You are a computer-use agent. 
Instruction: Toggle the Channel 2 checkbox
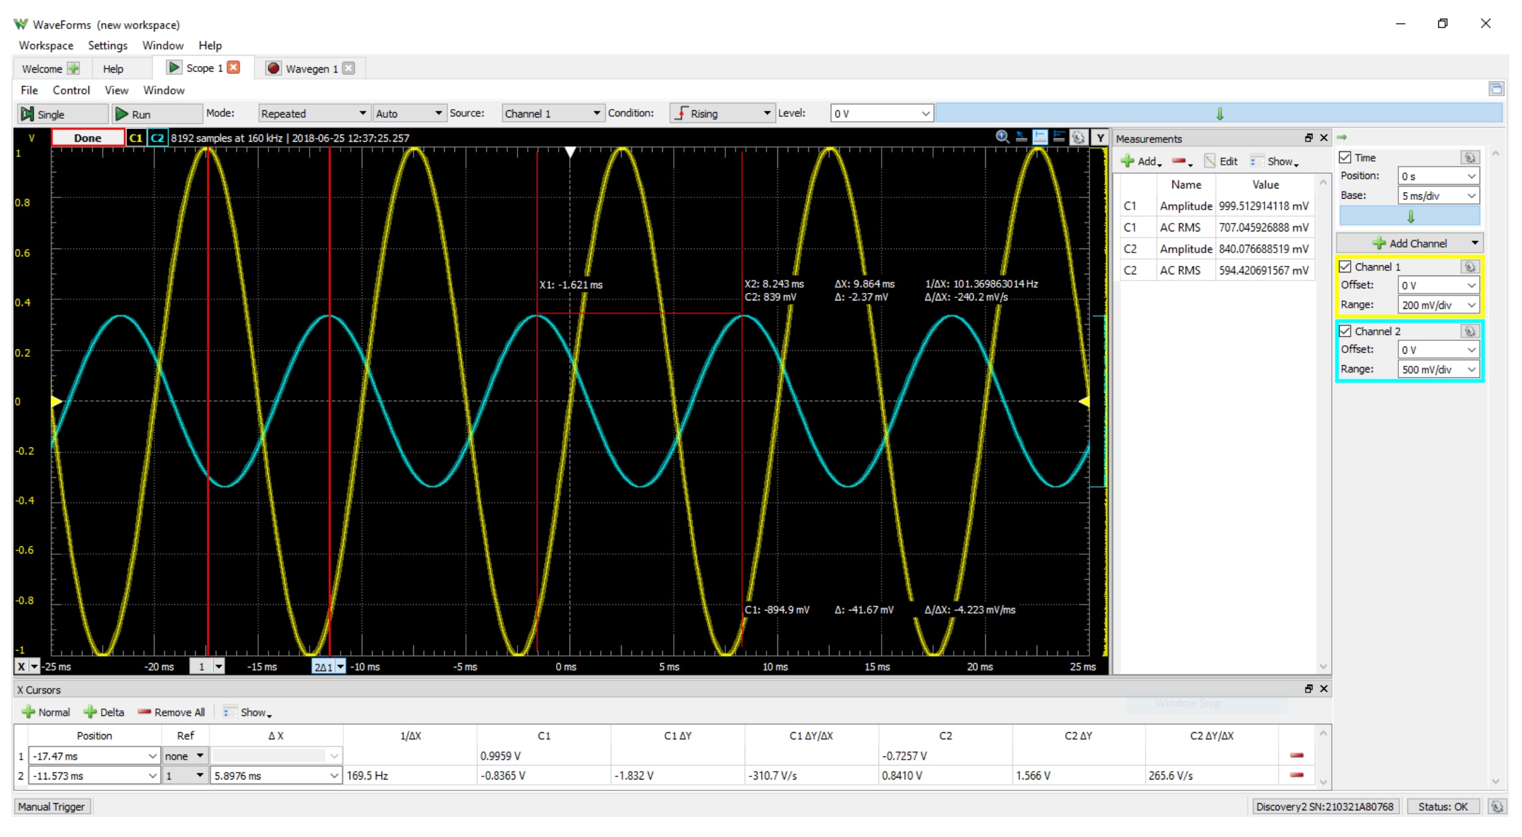(1345, 331)
